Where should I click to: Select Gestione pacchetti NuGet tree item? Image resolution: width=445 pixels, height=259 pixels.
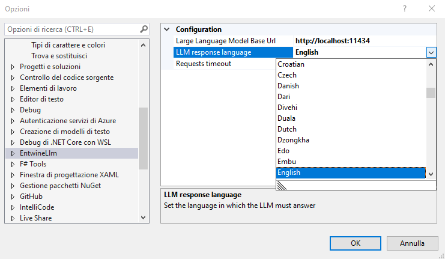click(x=61, y=186)
